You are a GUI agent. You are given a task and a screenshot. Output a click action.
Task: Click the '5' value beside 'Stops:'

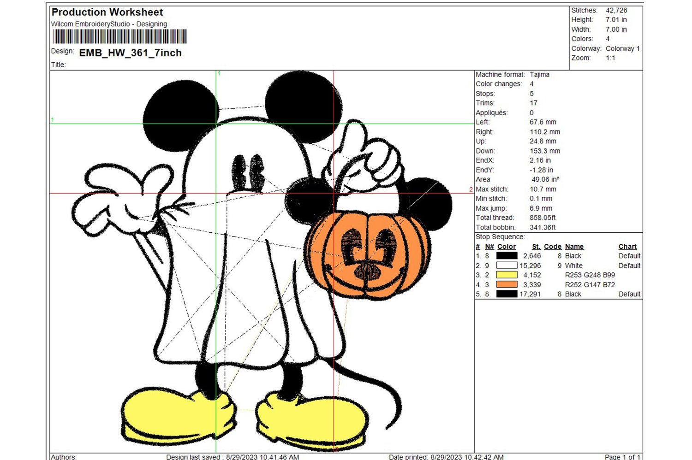[x=531, y=94]
